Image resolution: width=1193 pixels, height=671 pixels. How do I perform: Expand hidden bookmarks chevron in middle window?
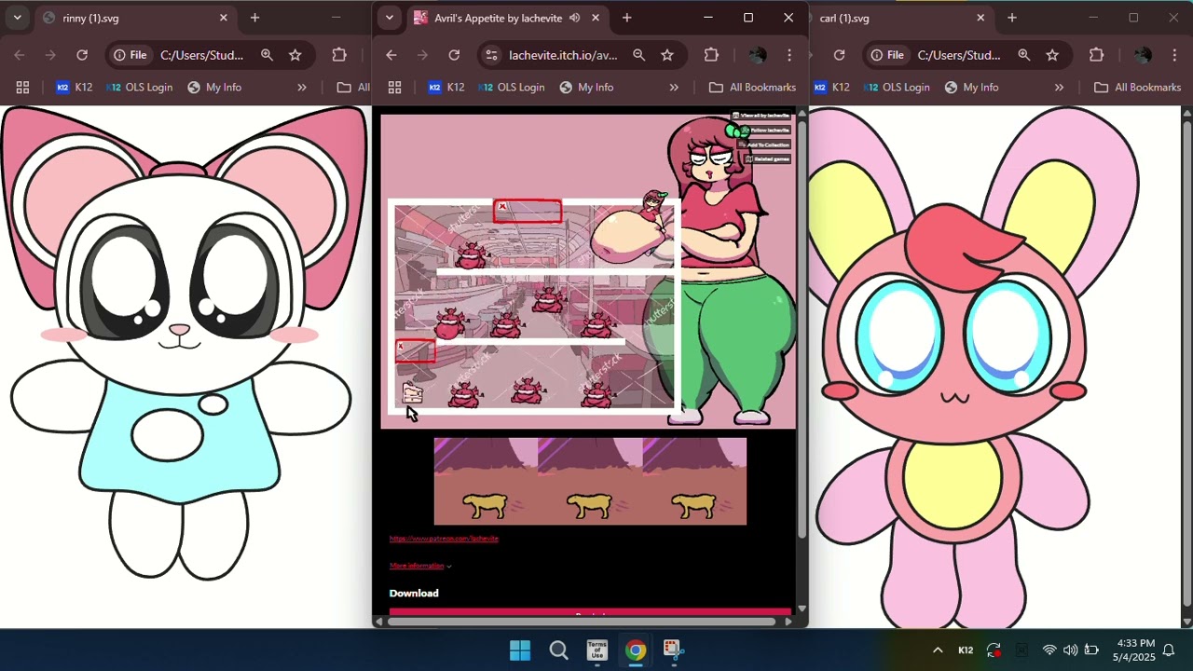coord(674,88)
